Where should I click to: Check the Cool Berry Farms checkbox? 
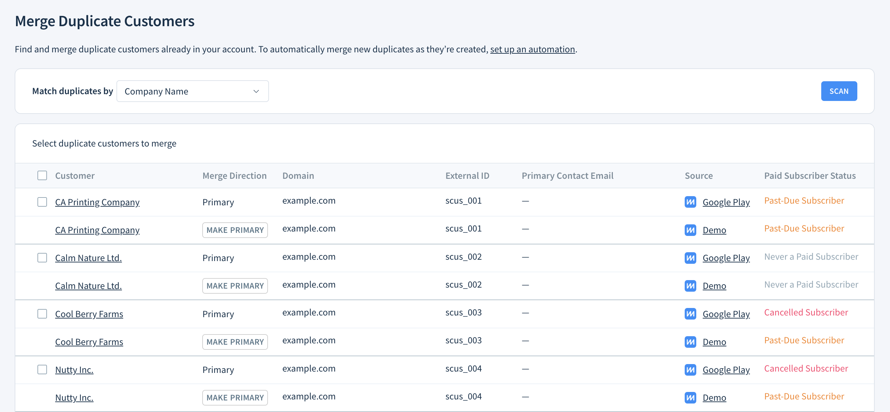pos(42,314)
